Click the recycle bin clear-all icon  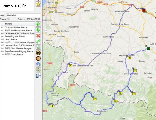click(x=38, y=47)
